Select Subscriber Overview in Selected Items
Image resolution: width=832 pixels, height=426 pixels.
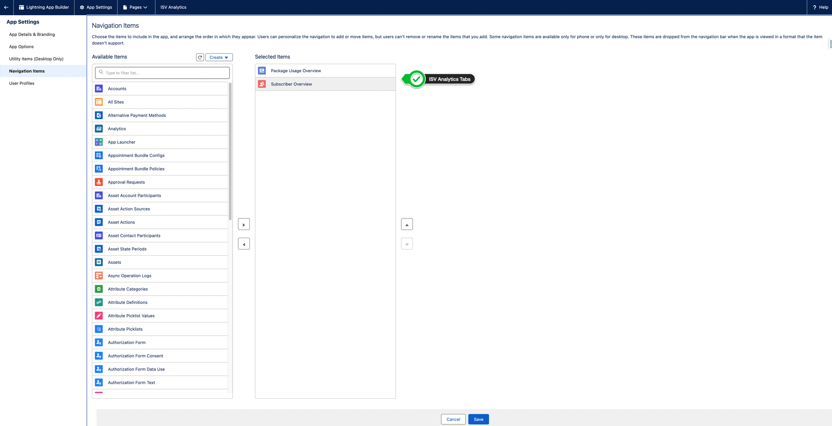[x=325, y=84]
